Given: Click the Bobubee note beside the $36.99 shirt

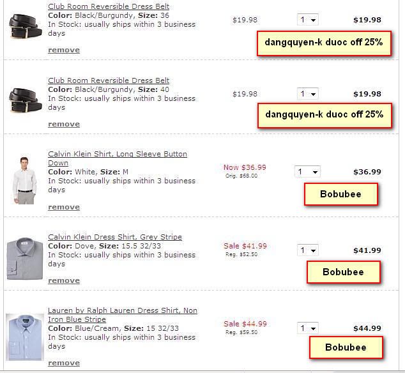Looking at the screenshot, I should click(x=340, y=194).
